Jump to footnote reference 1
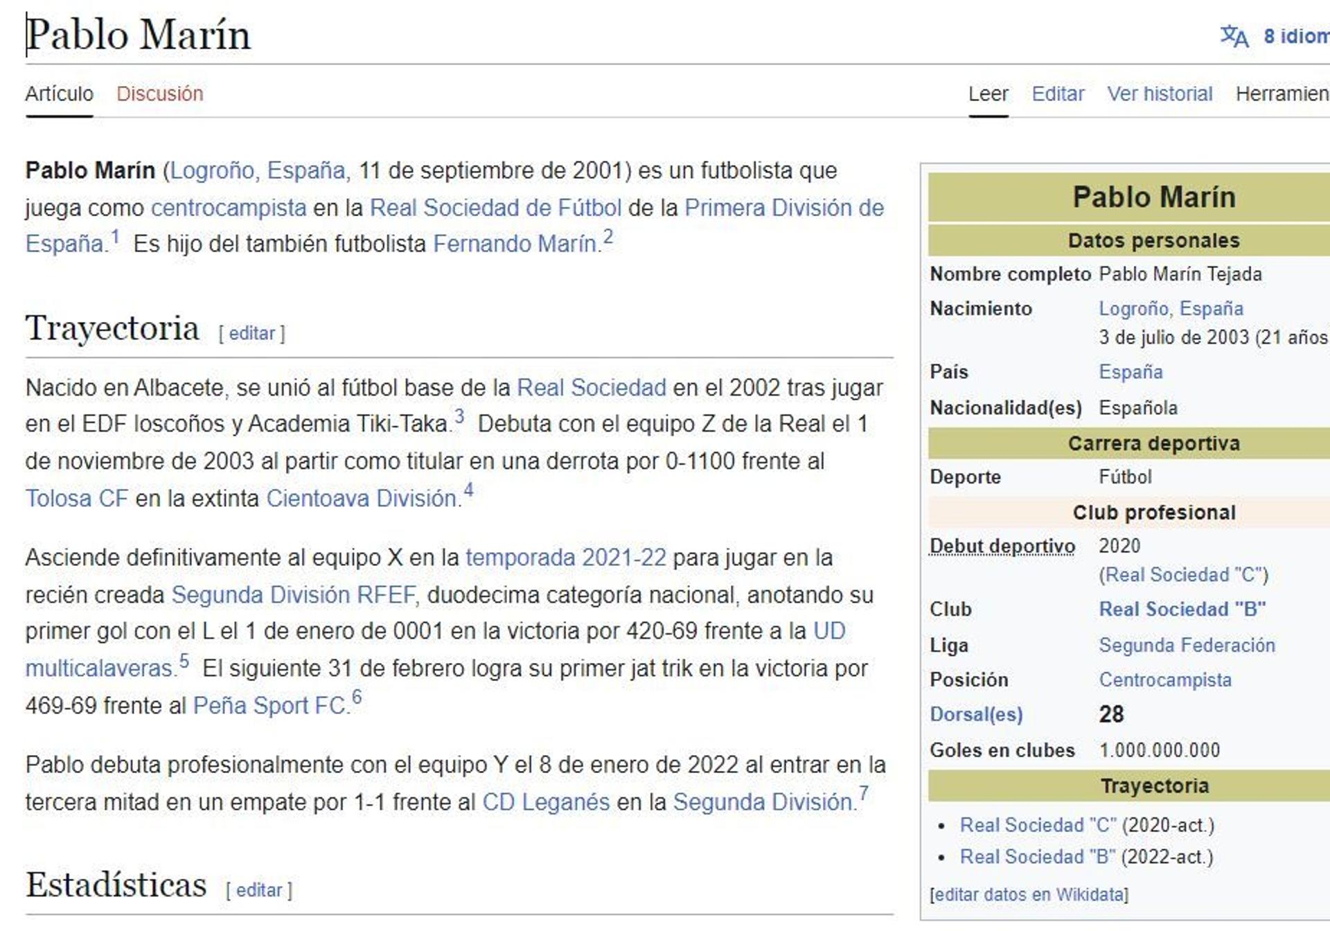This screenshot has width=1330, height=931. [115, 238]
